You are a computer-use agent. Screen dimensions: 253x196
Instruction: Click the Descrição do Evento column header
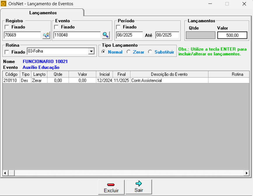(169, 74)
